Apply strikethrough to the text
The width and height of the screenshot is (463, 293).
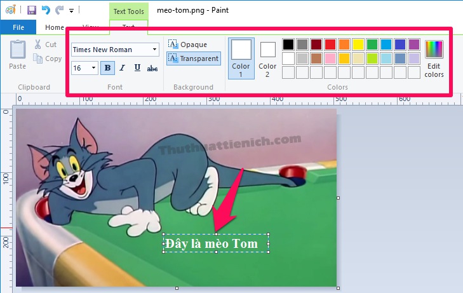(152, 68)
